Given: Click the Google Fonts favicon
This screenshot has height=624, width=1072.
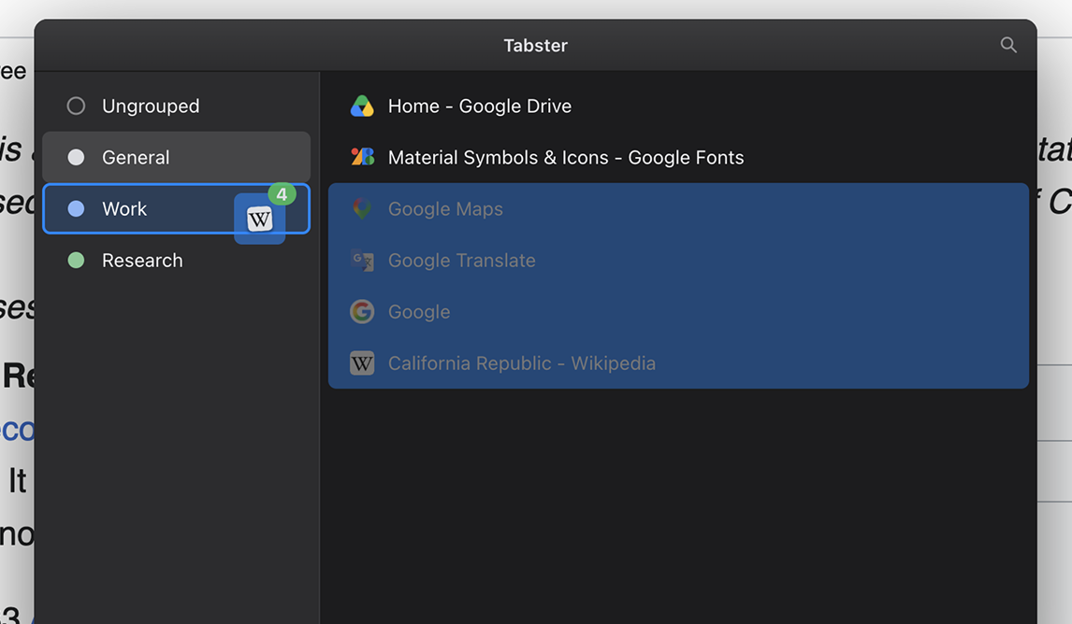Looking at the screenshot, I should (x=362, y=157).
